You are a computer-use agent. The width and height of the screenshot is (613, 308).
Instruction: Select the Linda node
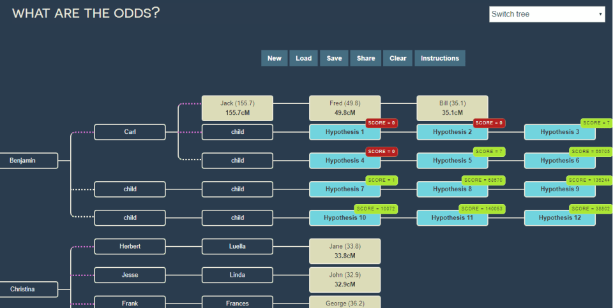pos(238,275)
